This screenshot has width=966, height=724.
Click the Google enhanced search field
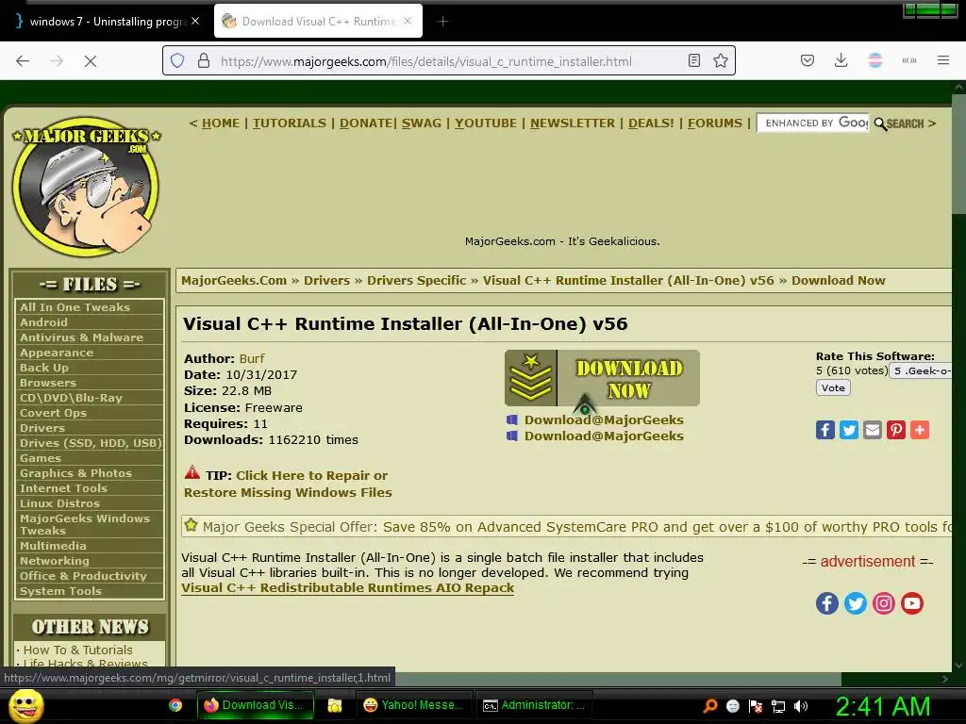pyautogui.click(x=812, y=123)
